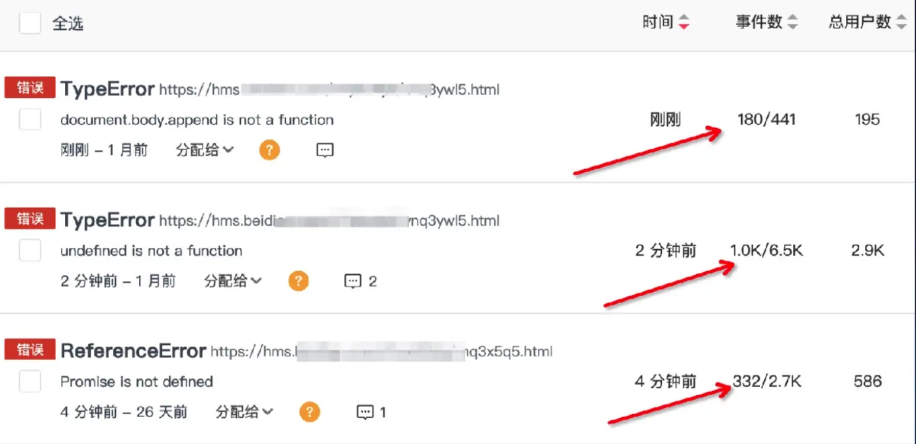Image resolution: width=916 pixels, height=444 pixels.
Task: Open the ReferenceError issue title link
Action: (133, 351)
